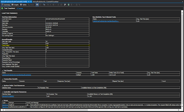Collapse the Test Results section

pyautogui.click(x=3, y=71)
